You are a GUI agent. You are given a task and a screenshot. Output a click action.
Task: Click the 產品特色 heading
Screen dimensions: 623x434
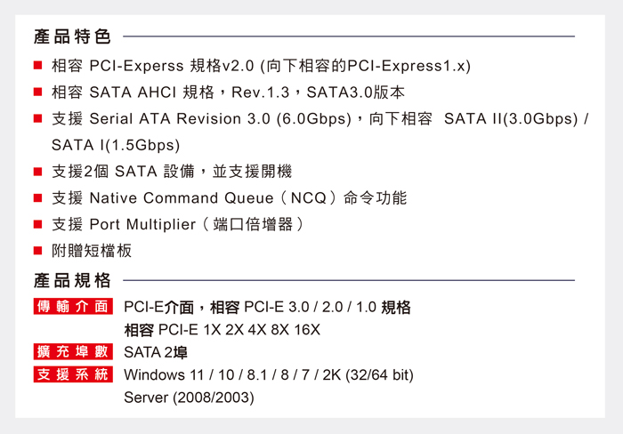tap(72, 36)
